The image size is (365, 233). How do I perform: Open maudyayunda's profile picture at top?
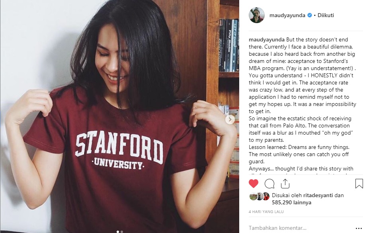pos(257,15)
